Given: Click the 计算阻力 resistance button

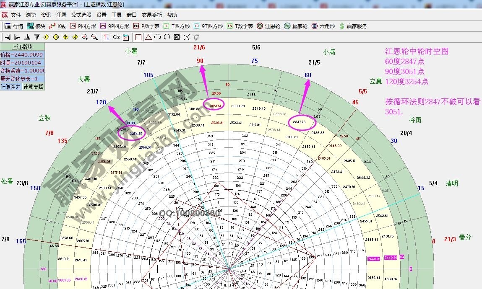Looking at the screenshot, I should pyautogui.click(x=11, y=87).
